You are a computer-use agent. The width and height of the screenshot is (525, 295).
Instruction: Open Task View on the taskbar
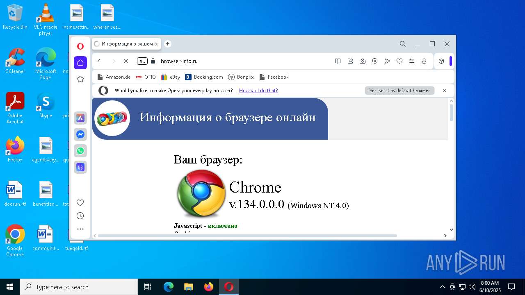[148, 287]
